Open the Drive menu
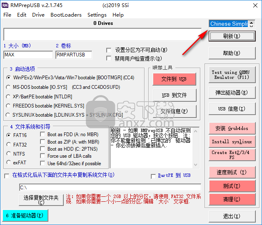262x225 pixels. point(38,15)
